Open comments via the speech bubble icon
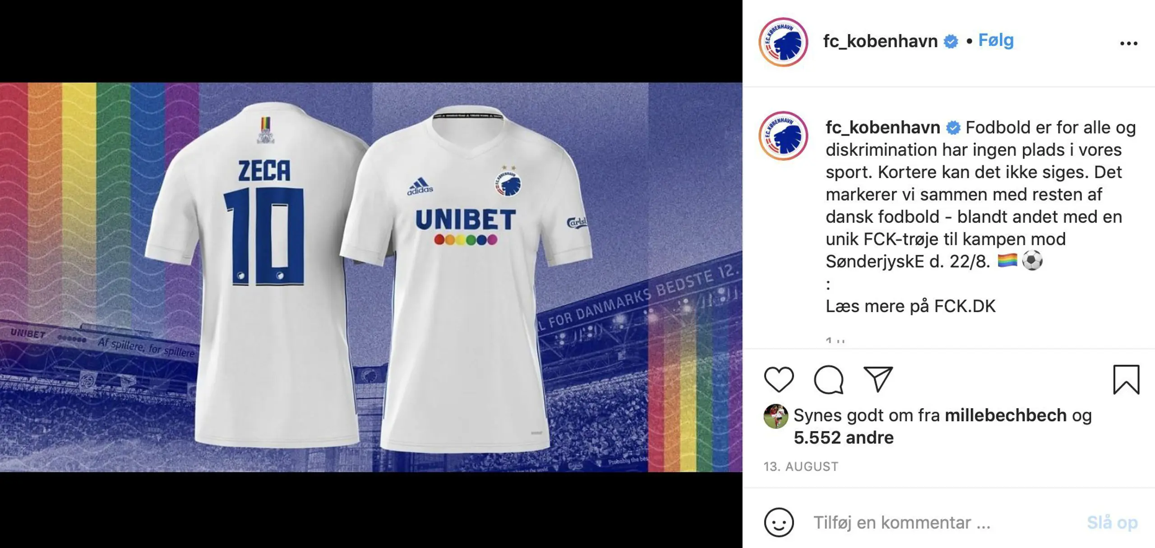Viewport: 1155px width, 548px height. coord(828,379)
